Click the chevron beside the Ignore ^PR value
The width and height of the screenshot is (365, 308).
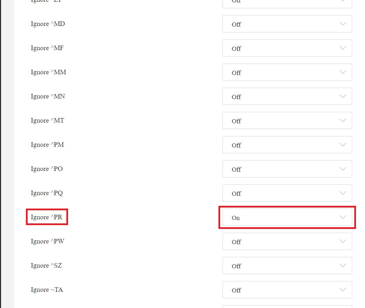pyautogui.click(x=343, y=217)
